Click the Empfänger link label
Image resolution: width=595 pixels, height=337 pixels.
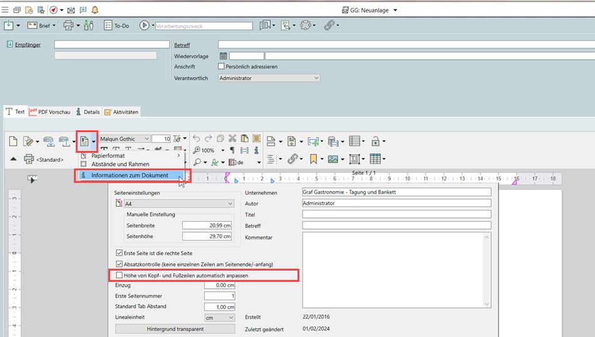pyautogui.click(x=28, y=45)
